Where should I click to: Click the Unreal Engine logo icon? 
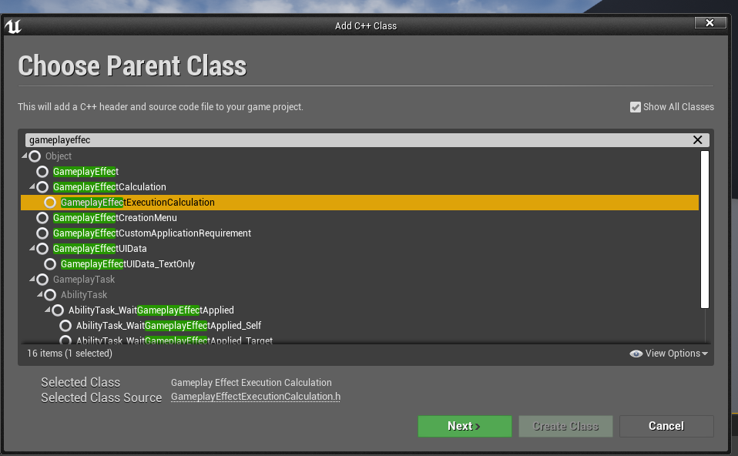13,26
